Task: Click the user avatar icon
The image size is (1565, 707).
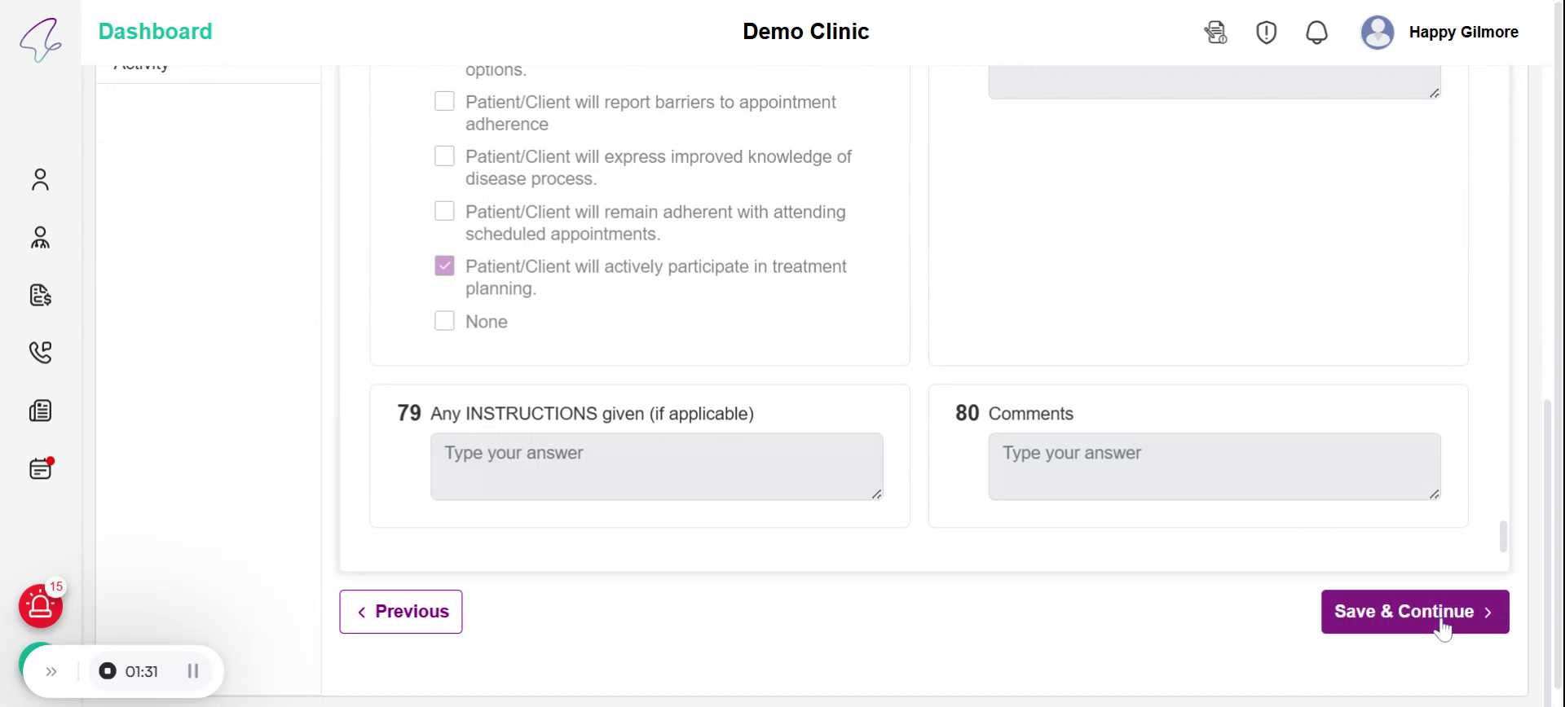Action: click(x=1377, y=33)
